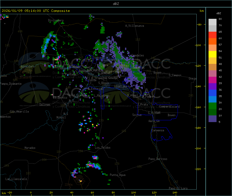This screenshot has height=196, width=232.
Task: Select the Soitue place label
Action: click(137, 115)
